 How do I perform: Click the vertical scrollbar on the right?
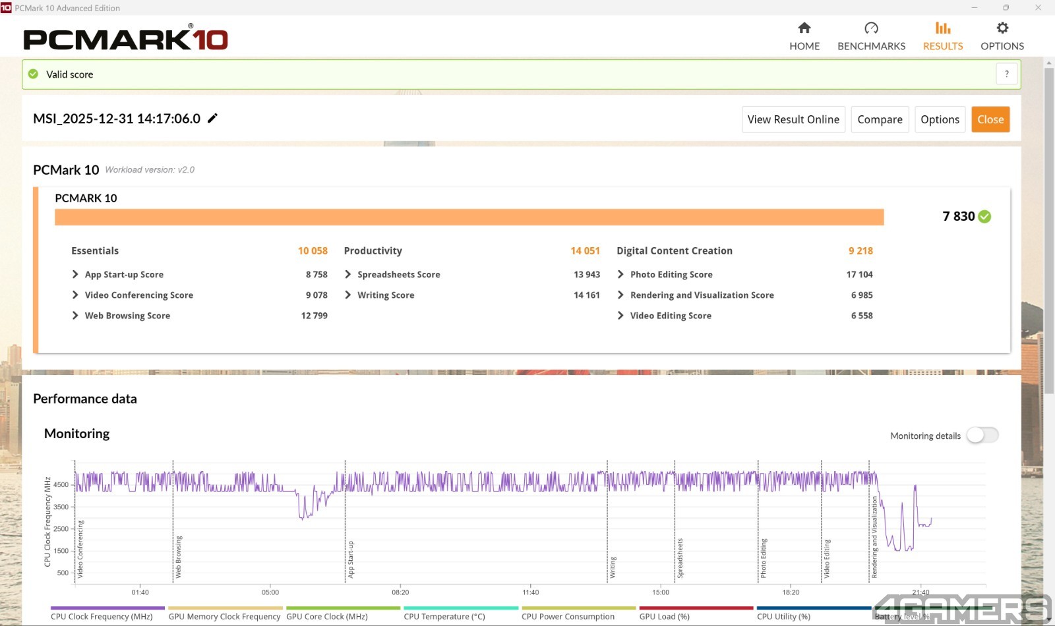(x=1048, y=231)
